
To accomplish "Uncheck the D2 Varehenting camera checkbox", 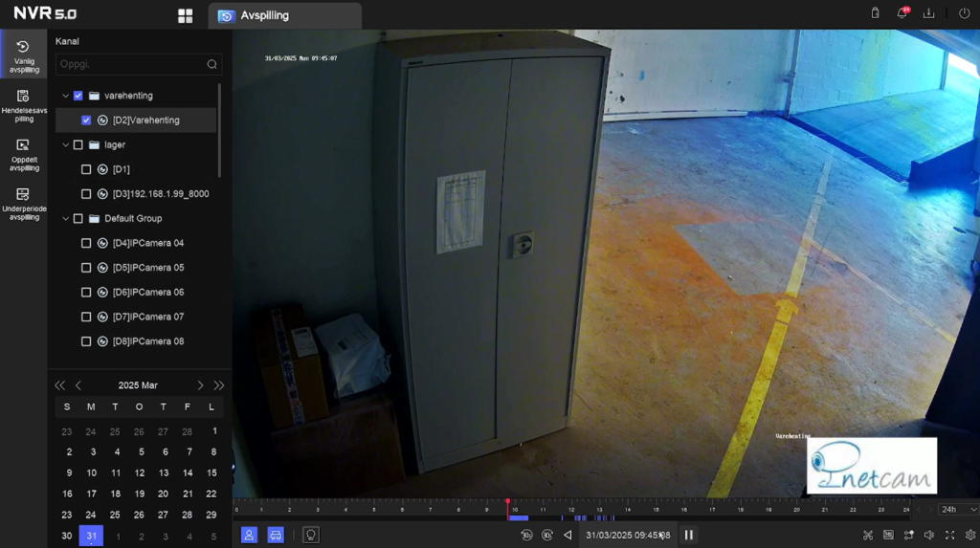I will click(86, 121).
